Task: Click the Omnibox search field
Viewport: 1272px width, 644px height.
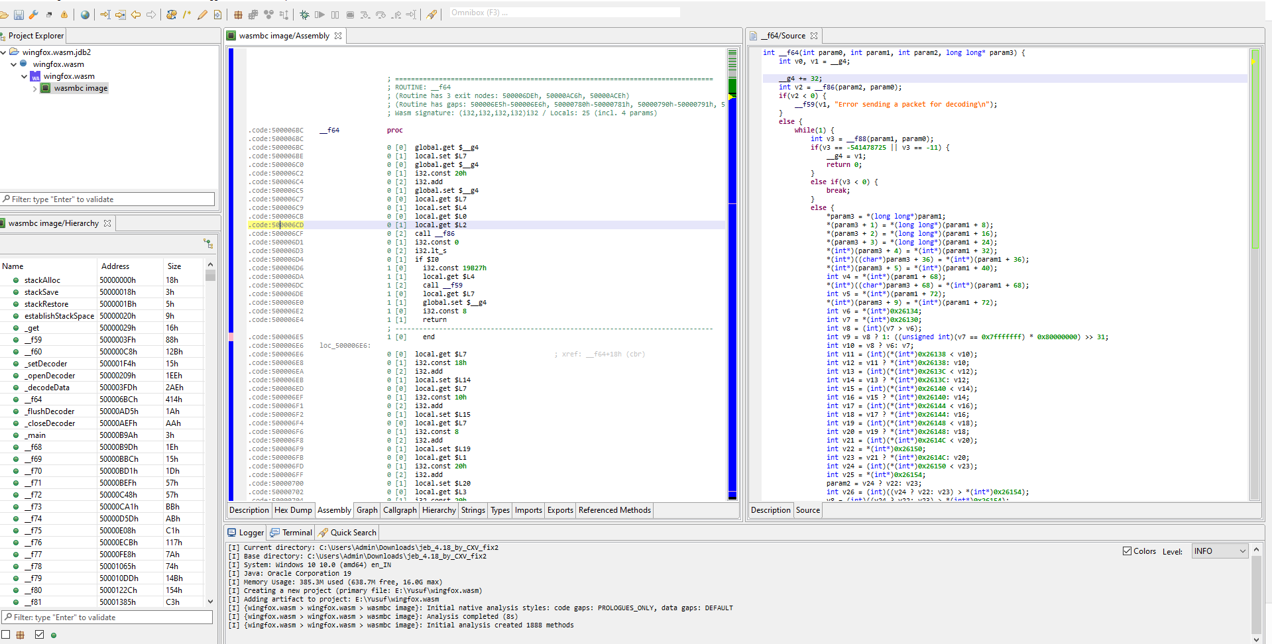Action: point(563,13)
